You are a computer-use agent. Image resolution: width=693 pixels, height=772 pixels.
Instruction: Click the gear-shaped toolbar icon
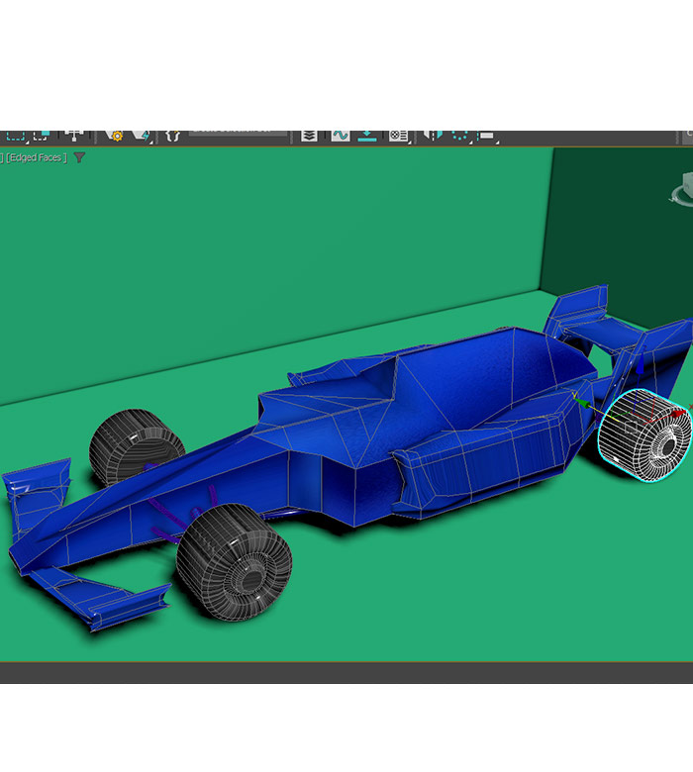(x=116, y=136)
